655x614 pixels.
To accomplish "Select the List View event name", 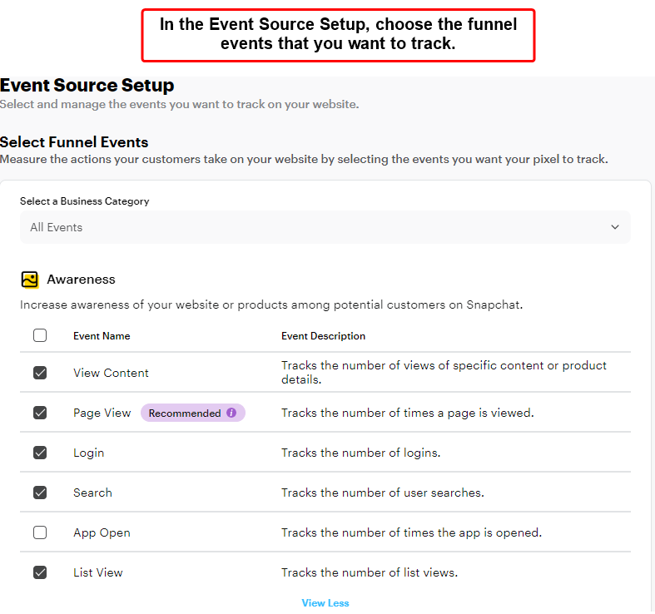I will pos(97,572).
